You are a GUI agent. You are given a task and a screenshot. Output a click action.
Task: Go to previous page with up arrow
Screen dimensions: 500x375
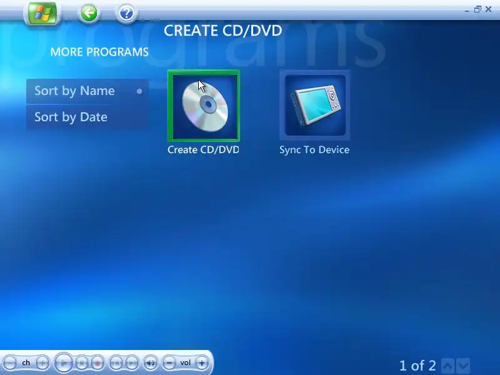[447, 366]
